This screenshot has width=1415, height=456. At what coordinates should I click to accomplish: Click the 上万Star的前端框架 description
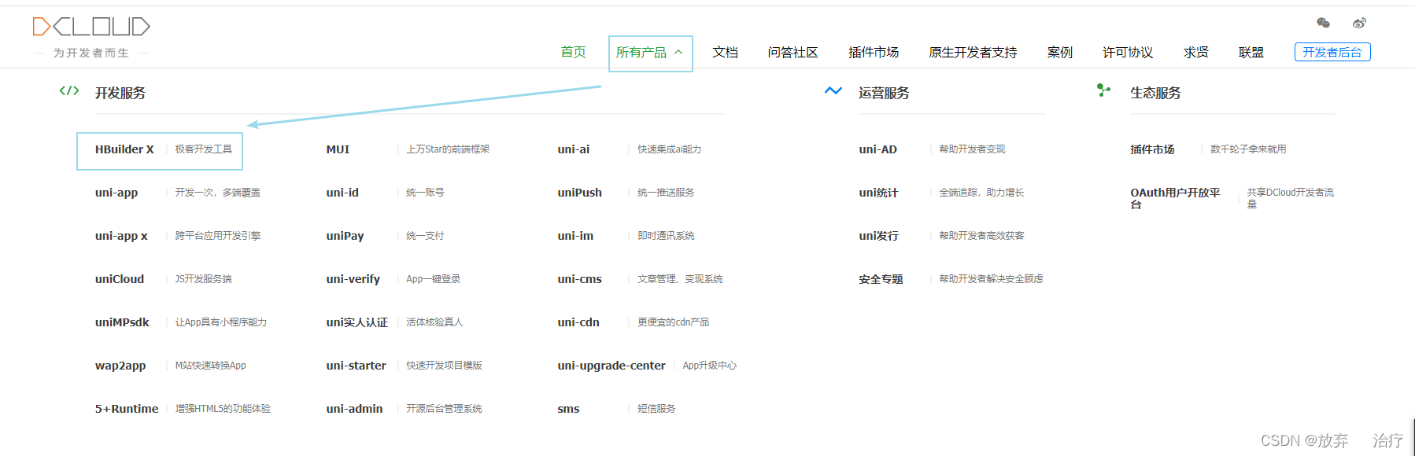(x=448, y=149)
